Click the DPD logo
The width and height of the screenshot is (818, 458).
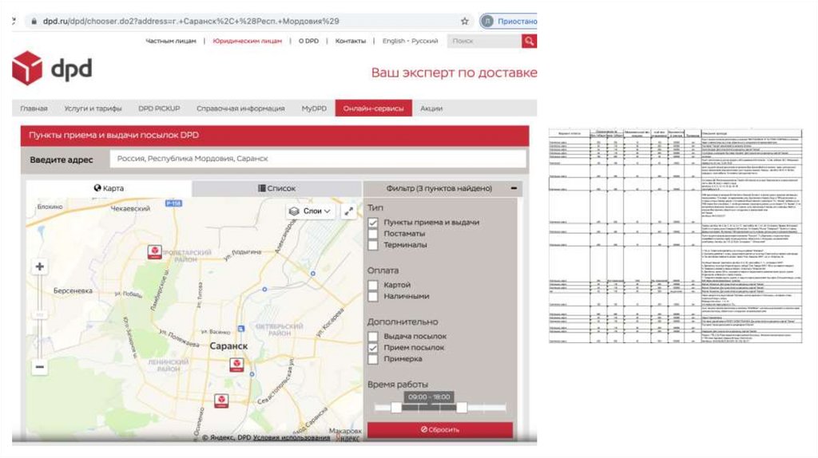pyautogui.click(x=52, y=69)
